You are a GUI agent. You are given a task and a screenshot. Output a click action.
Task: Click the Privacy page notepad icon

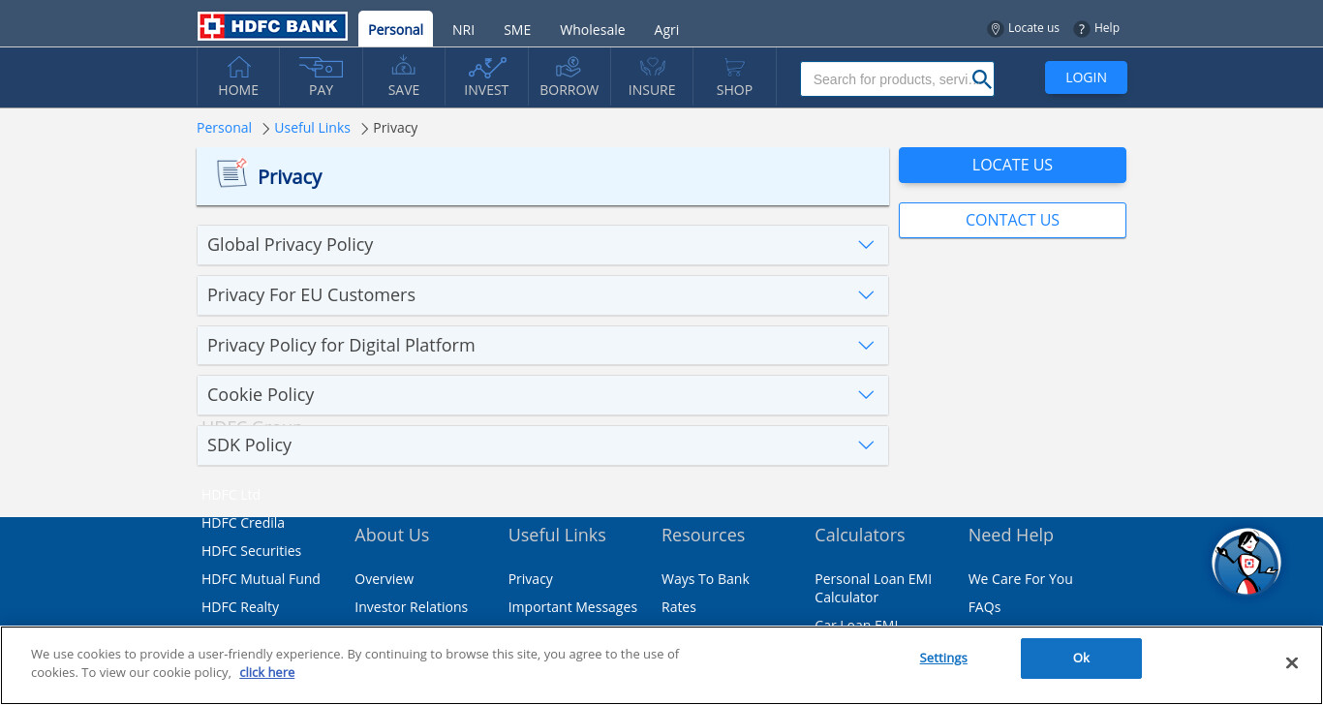pyautogui.click(x=231, y=173)
